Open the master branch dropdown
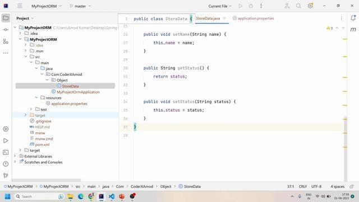This screenshot has width=359, height=202. [x=80, y=6]
